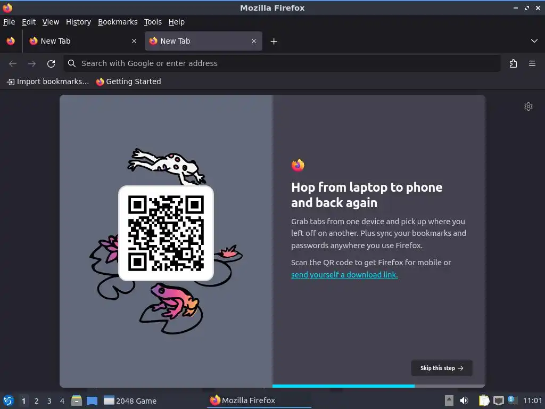The image size is (545, 409).
Task: Focus the Search with Google address bar
Action: [282, 63]
